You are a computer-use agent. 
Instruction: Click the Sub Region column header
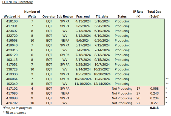(65, 16)
